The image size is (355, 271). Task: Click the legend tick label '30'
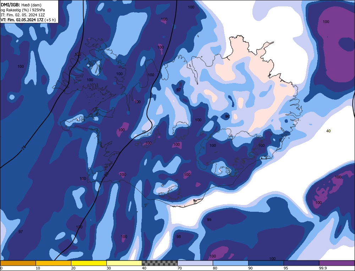(109, 268)
